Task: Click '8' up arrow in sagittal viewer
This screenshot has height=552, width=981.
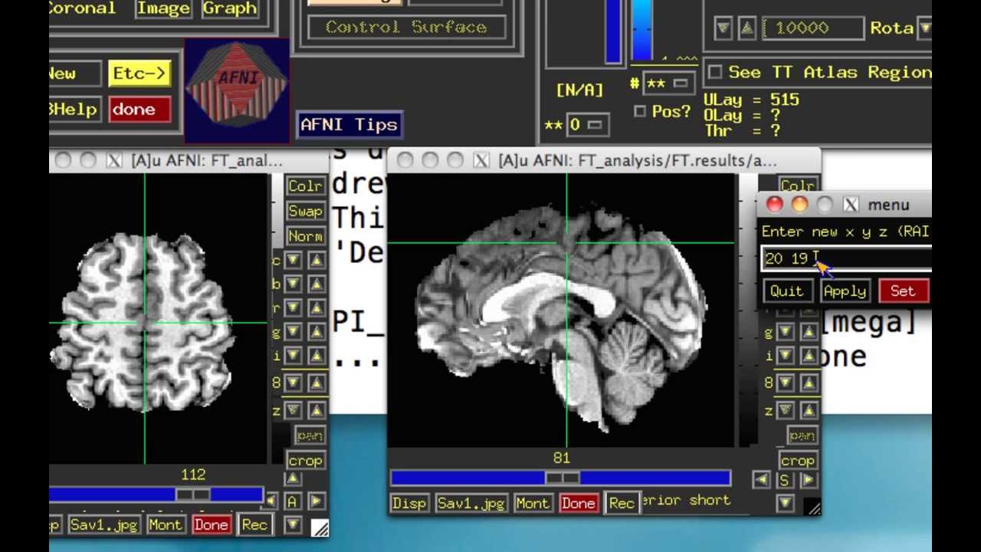Action: 809,383
